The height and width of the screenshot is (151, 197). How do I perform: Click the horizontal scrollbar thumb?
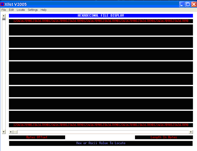click(15, 132)
